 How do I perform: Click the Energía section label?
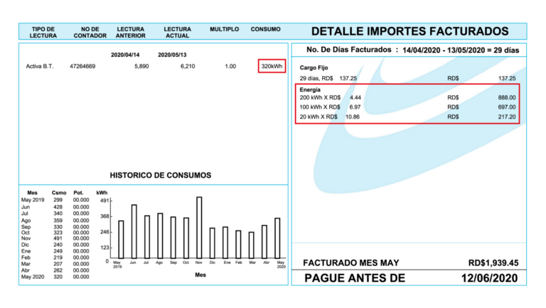click(x=312, y=90)
